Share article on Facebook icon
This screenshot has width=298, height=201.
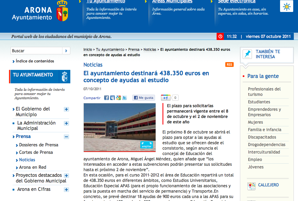click(107, 98)
